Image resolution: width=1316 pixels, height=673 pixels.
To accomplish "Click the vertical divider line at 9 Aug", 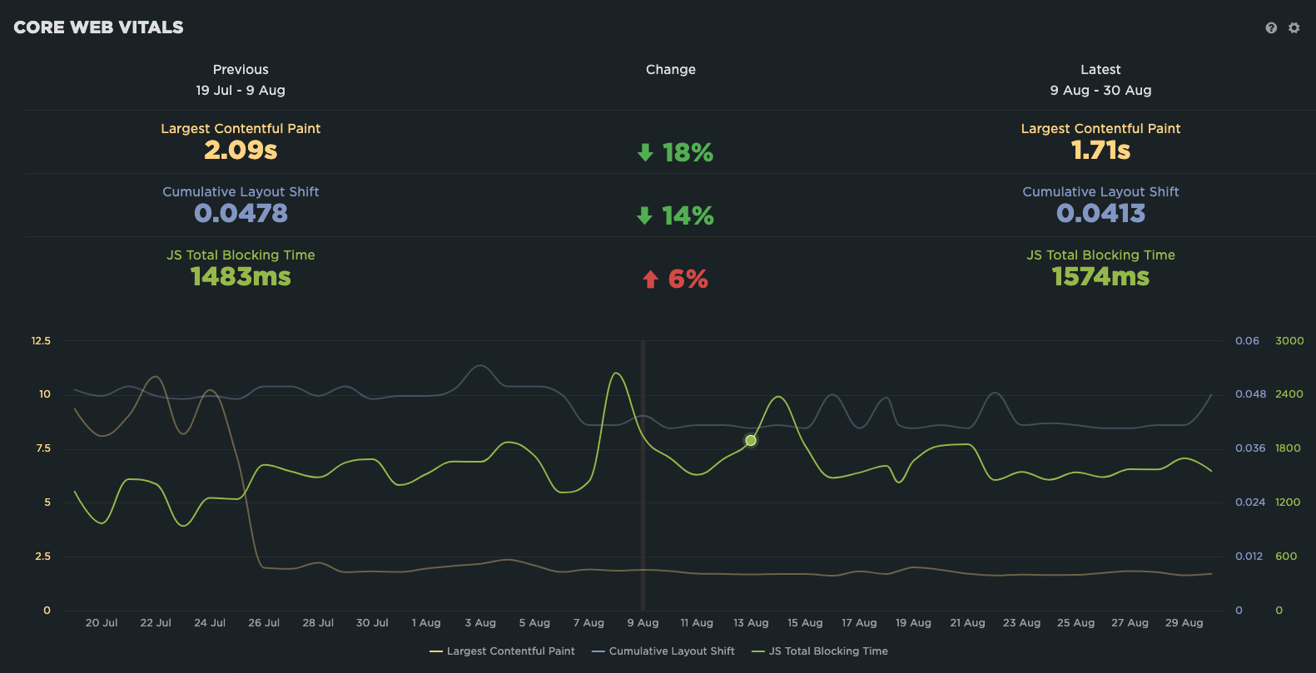I will (x=643, y=499).
